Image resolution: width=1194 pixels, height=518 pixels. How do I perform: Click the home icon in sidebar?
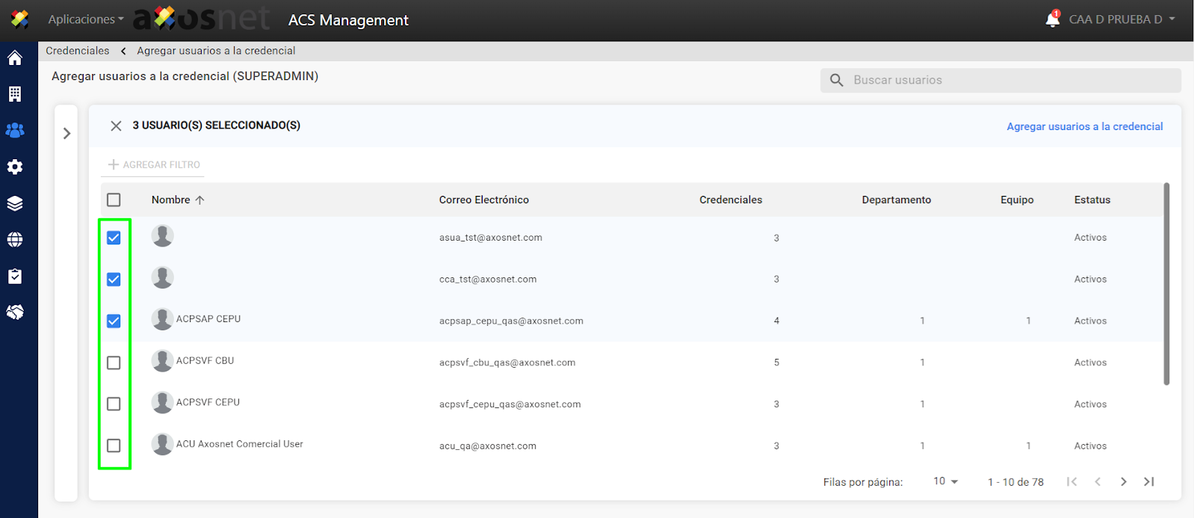tap(15, 58)
